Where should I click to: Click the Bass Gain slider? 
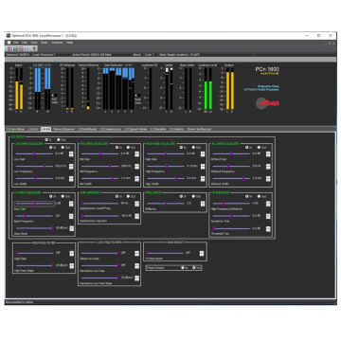(x=34, y=204)
